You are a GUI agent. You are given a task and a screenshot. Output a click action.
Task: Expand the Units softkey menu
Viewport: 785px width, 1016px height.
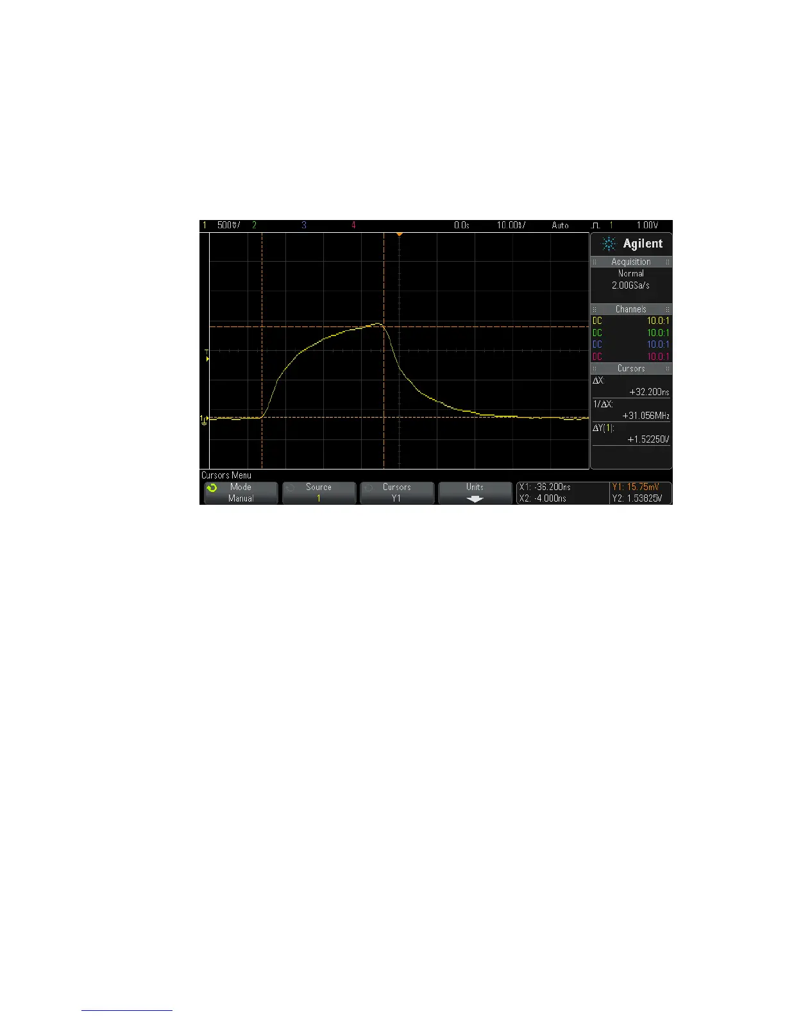click(x=475, y=493)
